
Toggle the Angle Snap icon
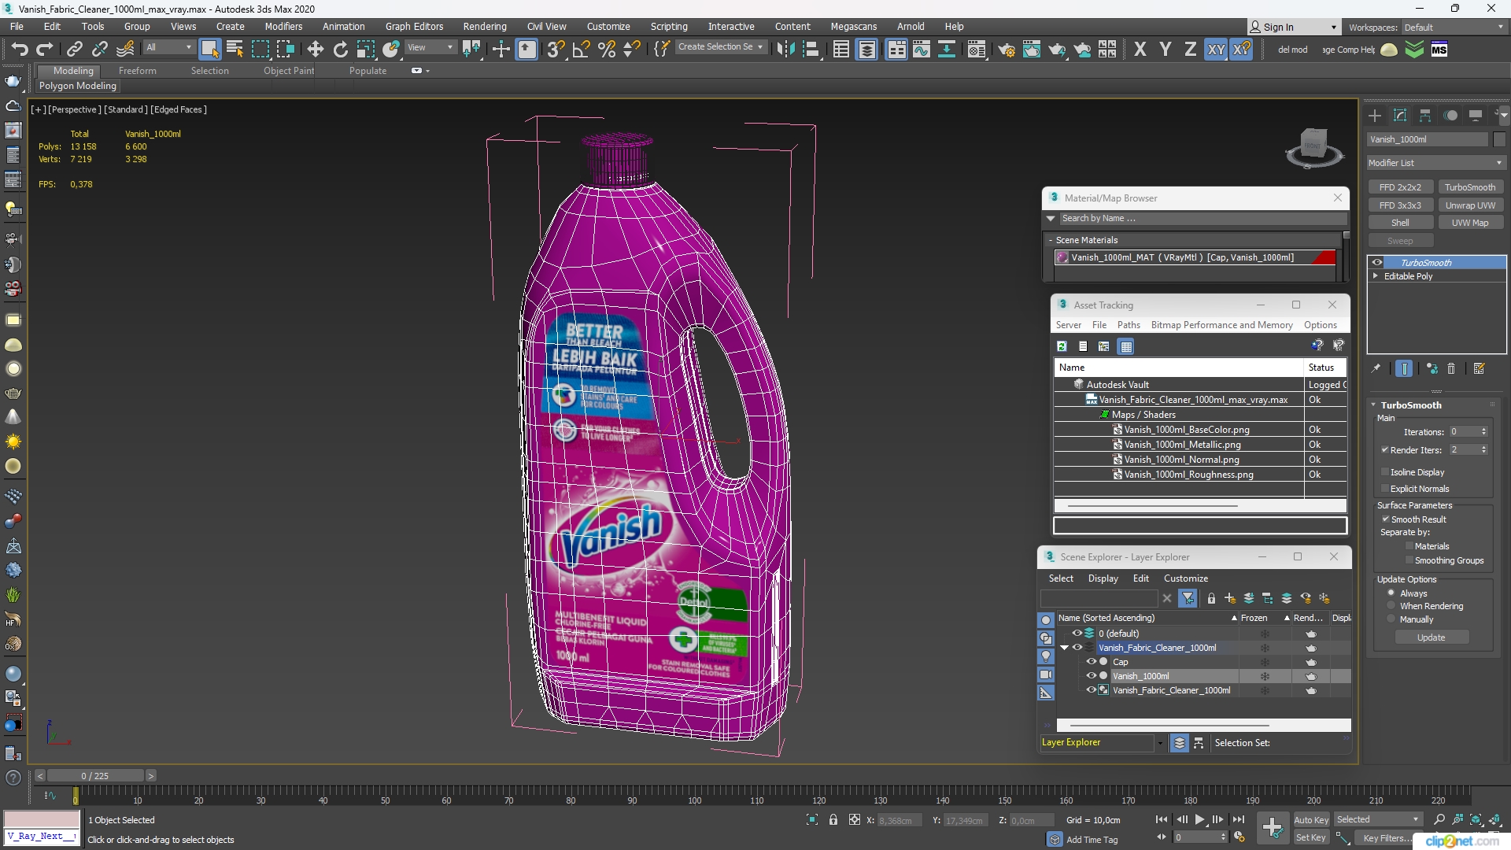pyautogui.click(x=582, y=50)
